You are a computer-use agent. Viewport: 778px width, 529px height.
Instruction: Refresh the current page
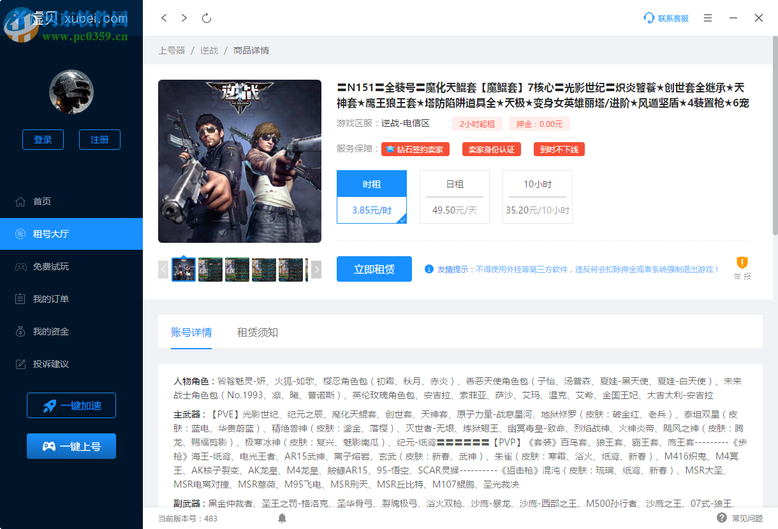point(206,18)
